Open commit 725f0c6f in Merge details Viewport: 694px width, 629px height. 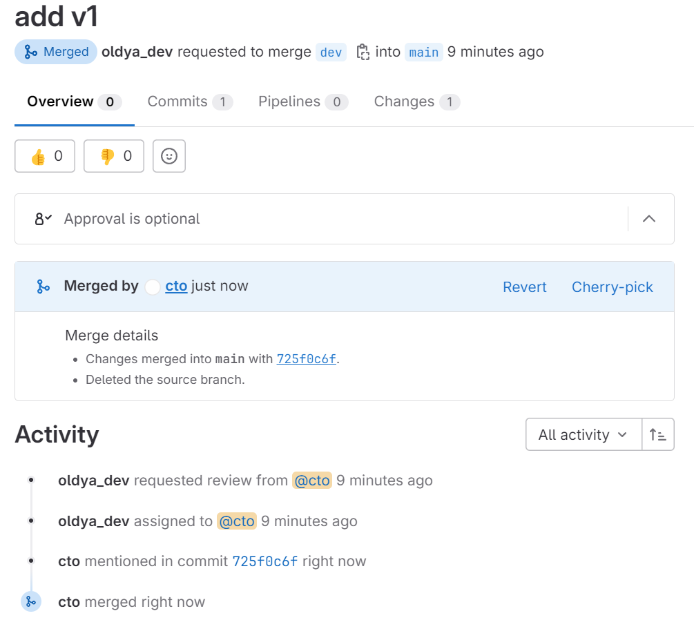pyautogui.click(x=307, y=359)
